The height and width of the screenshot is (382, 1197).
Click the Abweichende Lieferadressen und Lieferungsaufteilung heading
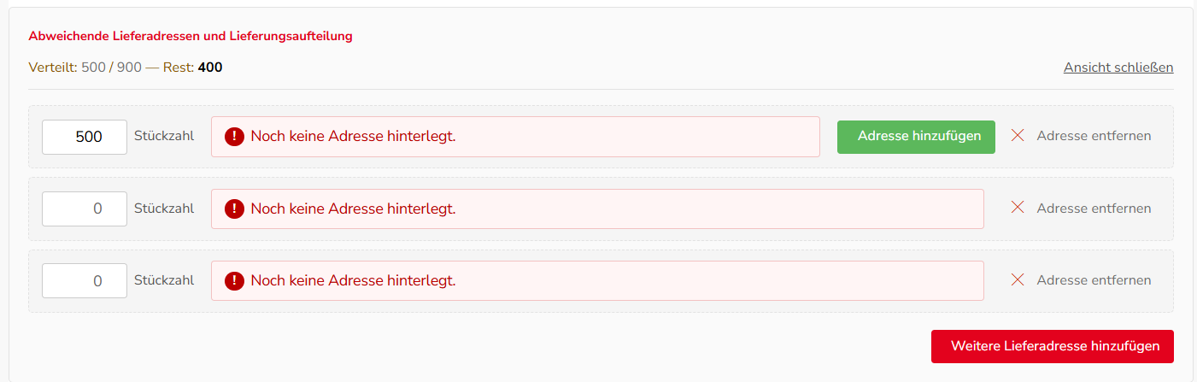pos(191,37)
